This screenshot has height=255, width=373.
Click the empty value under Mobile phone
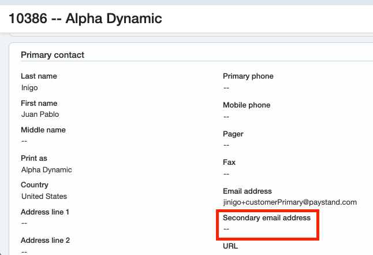[226, 117]
